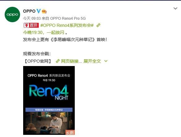
Task: Click the red 置顶 pinned badge
Action: click(31, 25)
